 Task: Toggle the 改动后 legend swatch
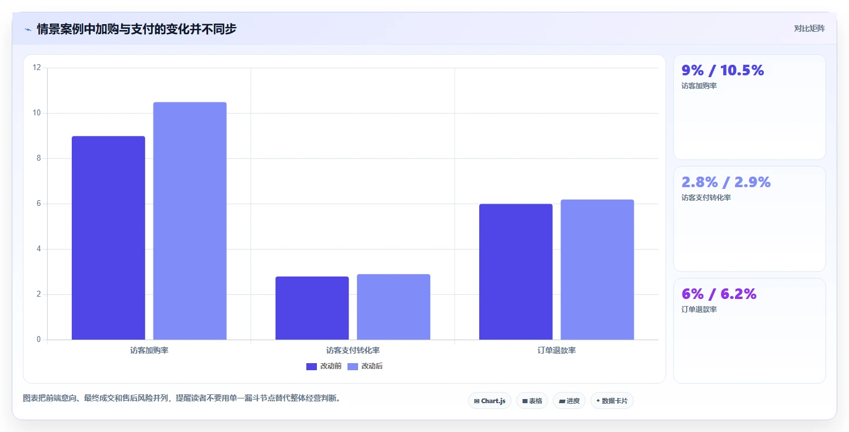353,367
